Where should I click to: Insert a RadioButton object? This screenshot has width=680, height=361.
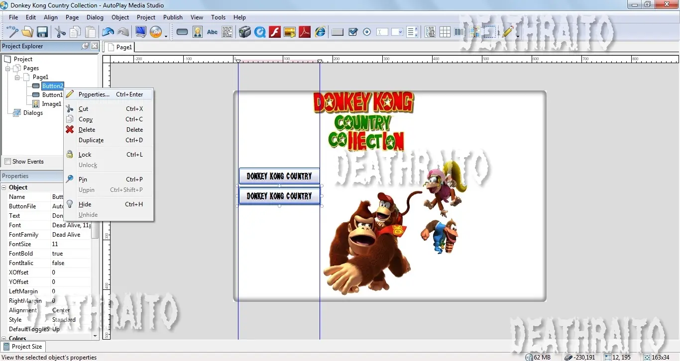(x=367, y=32)
